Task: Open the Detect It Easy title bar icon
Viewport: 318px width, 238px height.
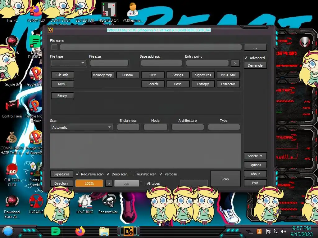Action: point(50,30)
